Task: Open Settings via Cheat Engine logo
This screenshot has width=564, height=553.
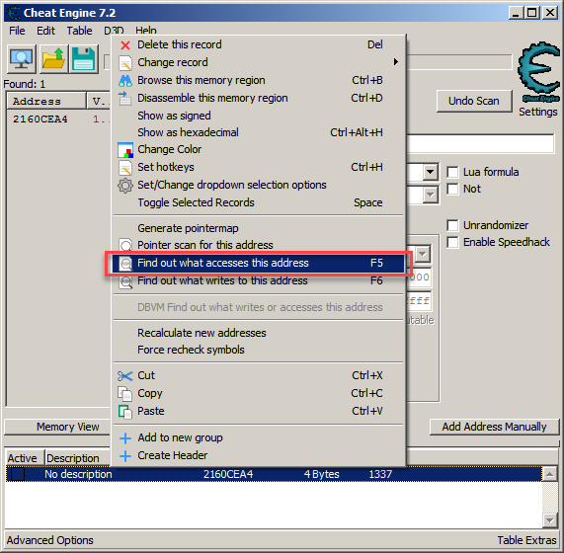Action: click(538, 73)
